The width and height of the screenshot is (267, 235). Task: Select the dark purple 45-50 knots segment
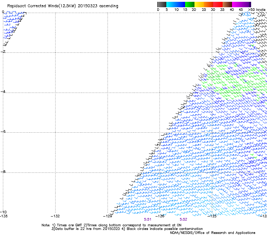click(246, 4)
